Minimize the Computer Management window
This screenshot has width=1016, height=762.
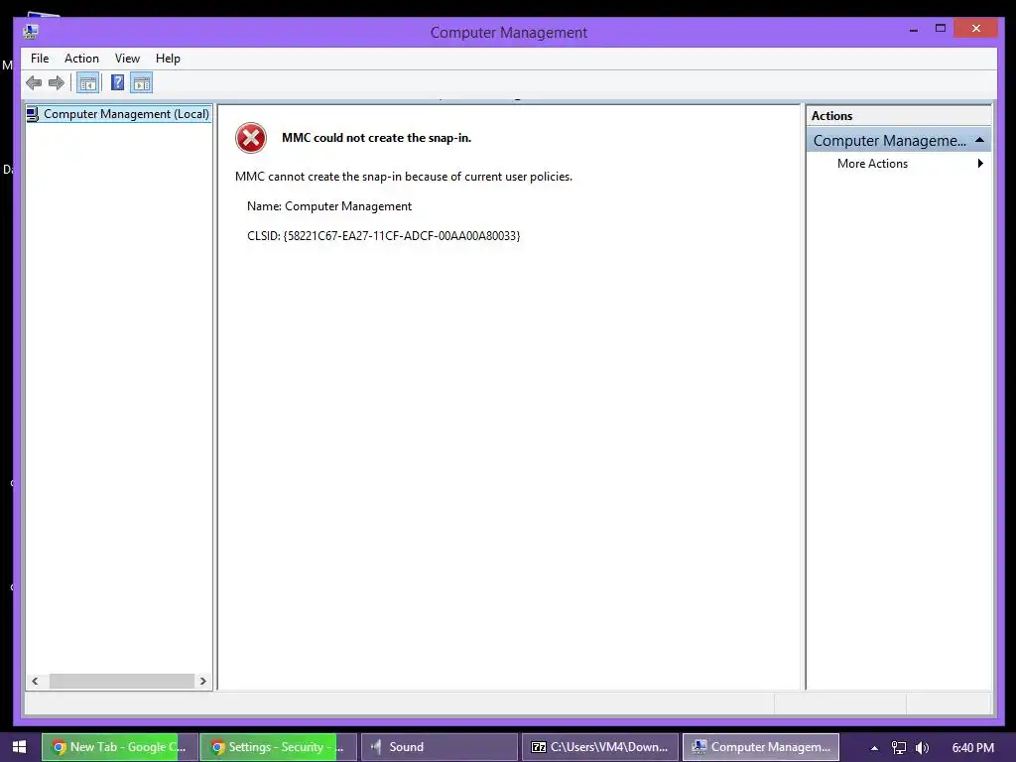[x=914, y=29]
